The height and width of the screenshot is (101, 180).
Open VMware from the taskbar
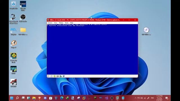[84, 98]
